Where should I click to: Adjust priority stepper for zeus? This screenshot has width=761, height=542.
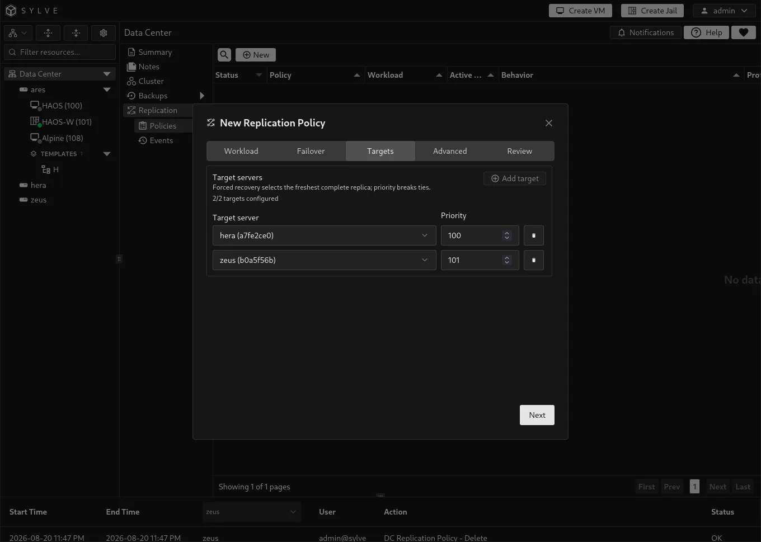pyautogui.click(x=507, y=260)
